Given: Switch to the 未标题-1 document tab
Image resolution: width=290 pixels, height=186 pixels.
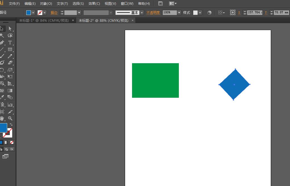Looking at the screenshot, I should [x=44, y=20].
